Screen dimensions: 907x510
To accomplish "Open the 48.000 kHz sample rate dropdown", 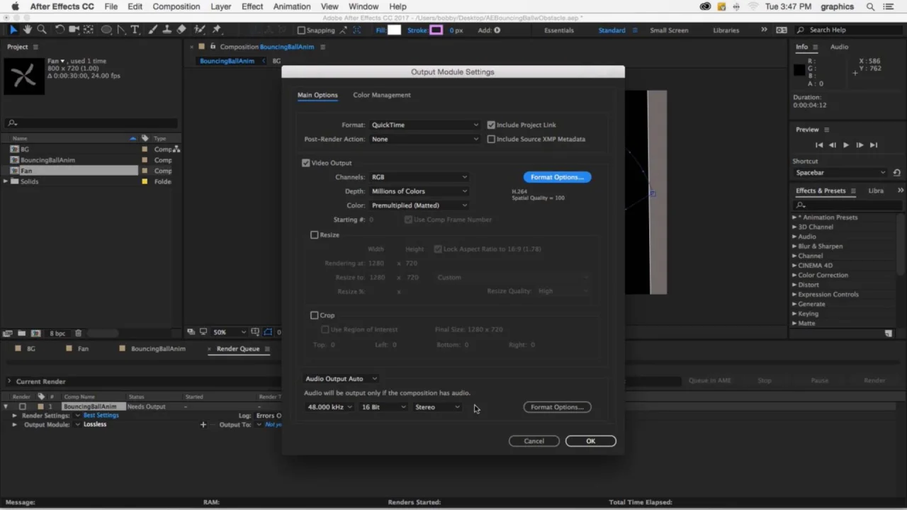I will pos(329,407).
